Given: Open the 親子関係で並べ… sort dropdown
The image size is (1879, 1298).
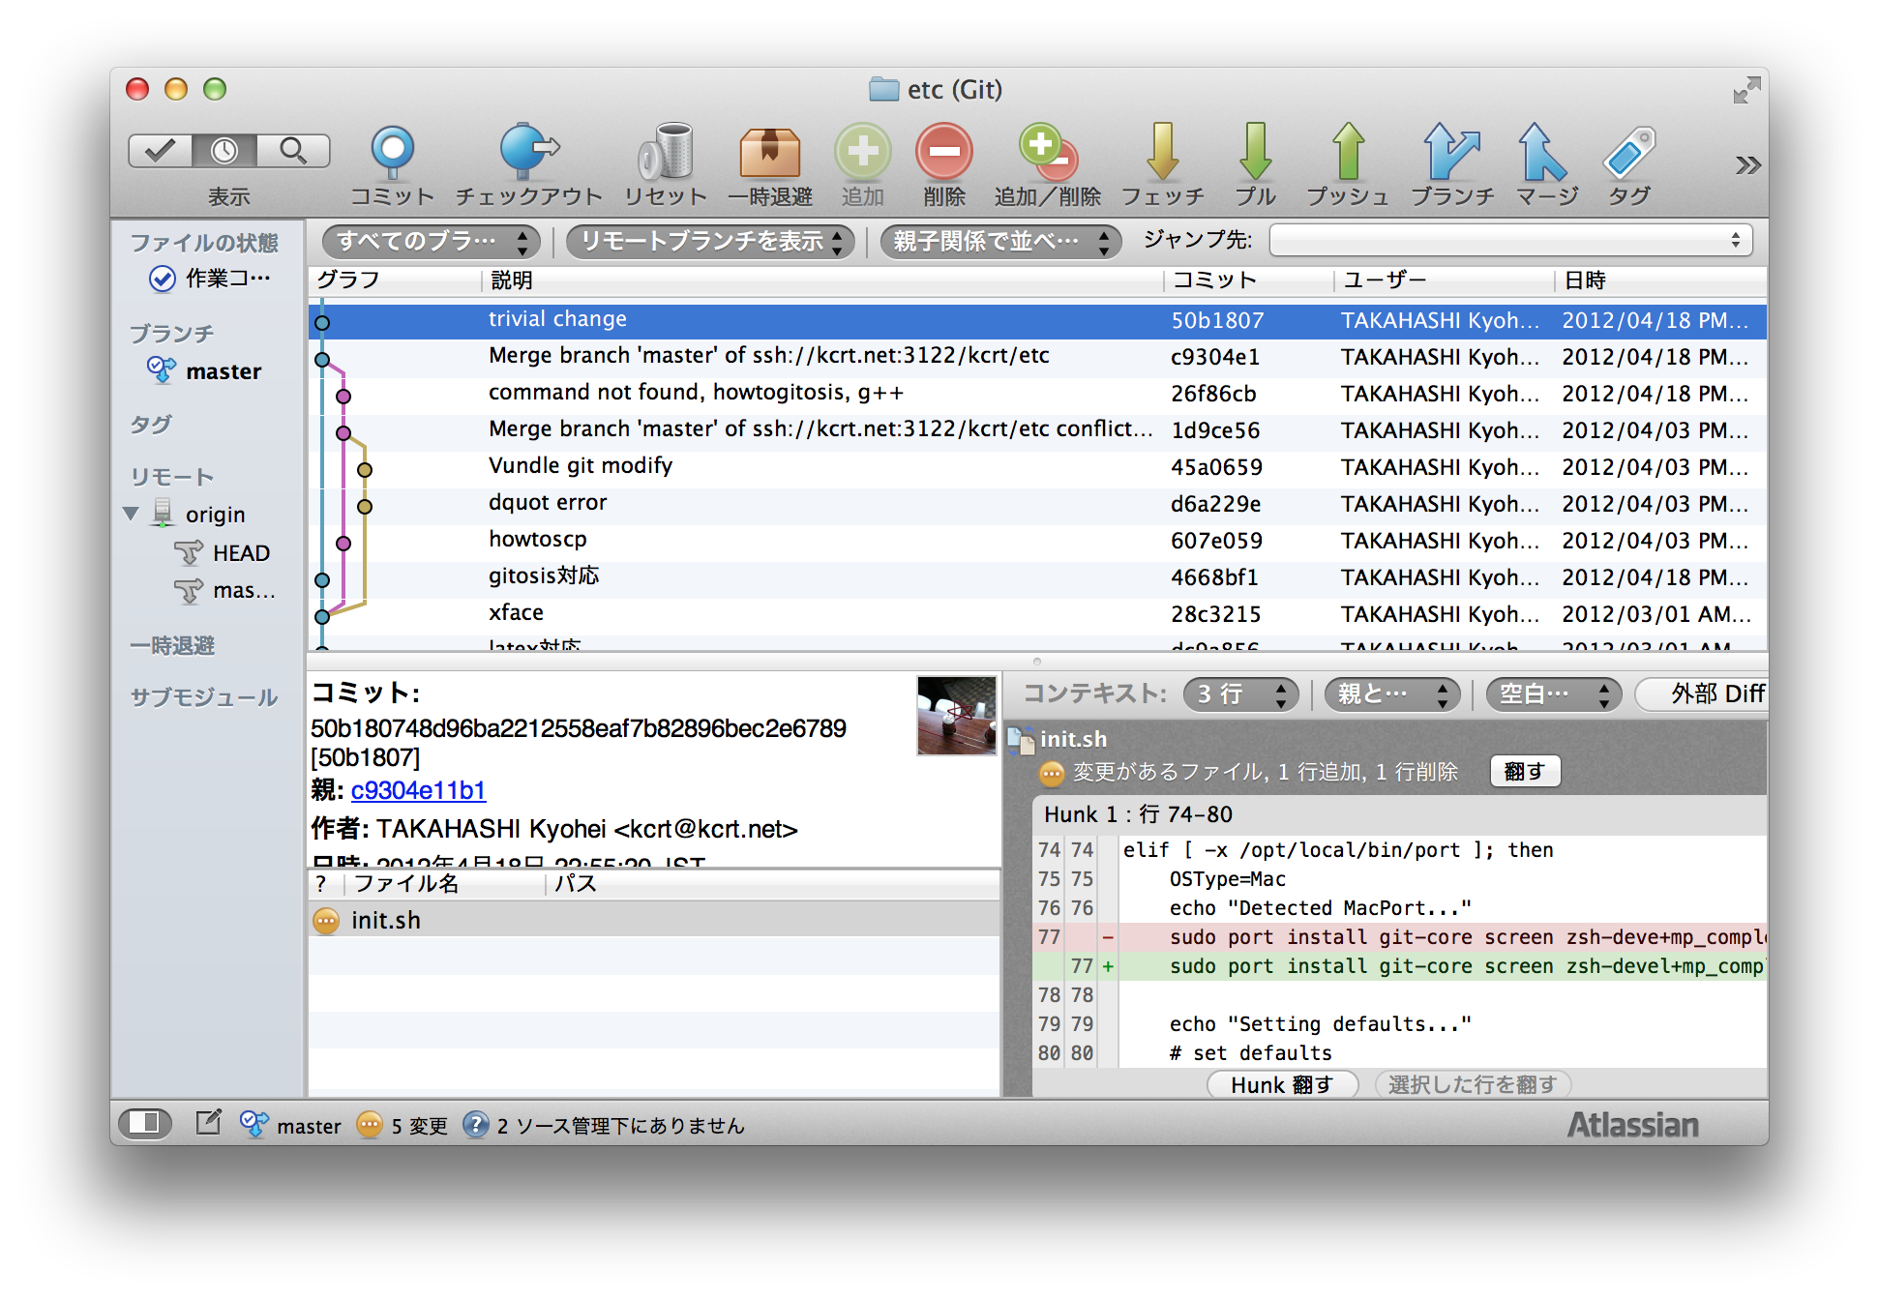Looking at the screenshot, I should click(x=1000, y=242).
